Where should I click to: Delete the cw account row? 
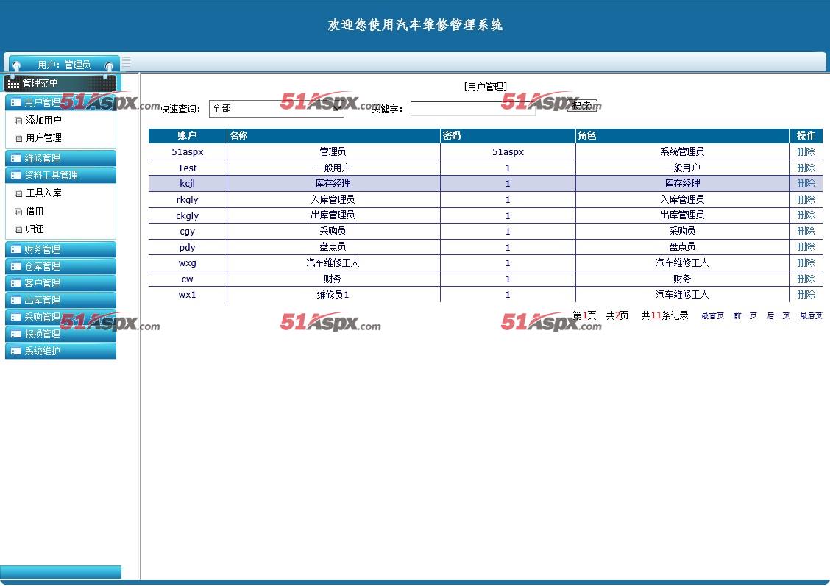[806, 279]
